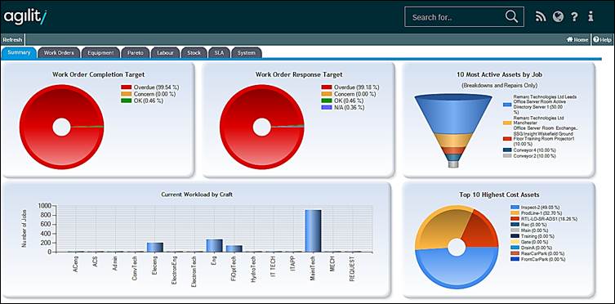Image resolution: width=615 pixels, height=304 pixels.
Task: Click the Work Order Completion Target donut chart
Action: (61, 127)
